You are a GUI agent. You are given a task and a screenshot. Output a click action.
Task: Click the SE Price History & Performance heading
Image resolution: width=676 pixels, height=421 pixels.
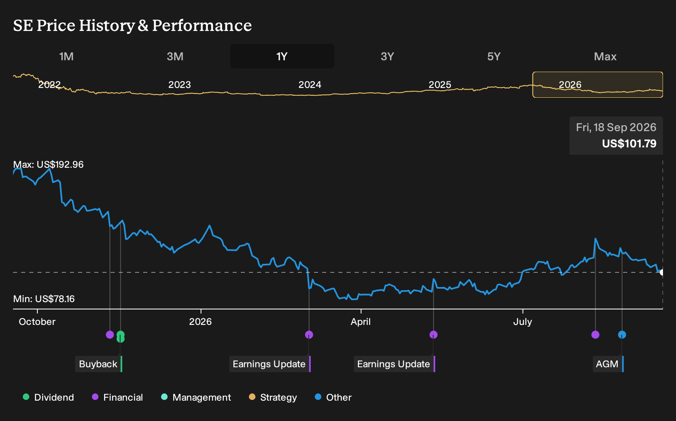coord(133,25)
